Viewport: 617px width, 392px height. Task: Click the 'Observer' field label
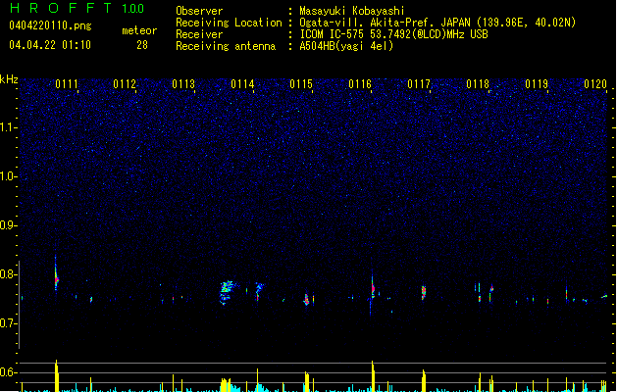[199, 11]
